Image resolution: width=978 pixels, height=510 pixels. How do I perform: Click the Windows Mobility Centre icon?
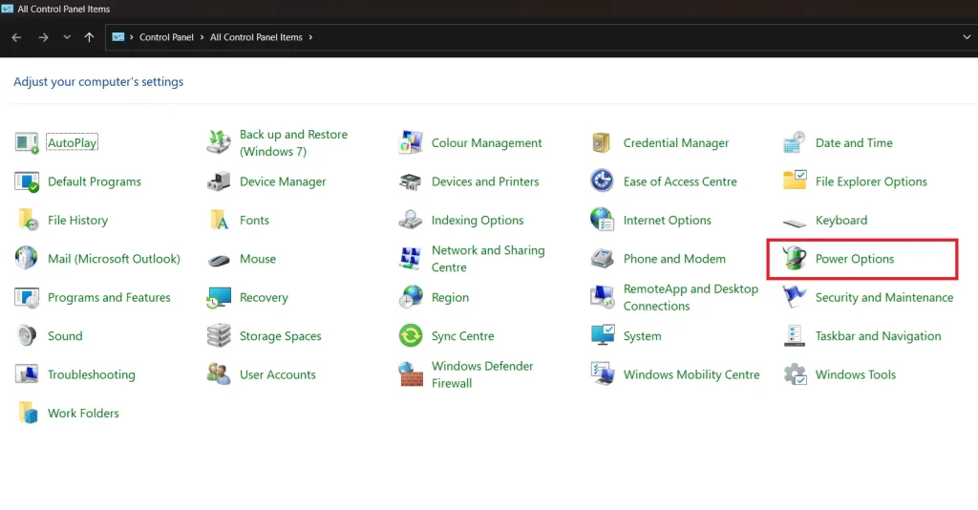click(603, 374)
